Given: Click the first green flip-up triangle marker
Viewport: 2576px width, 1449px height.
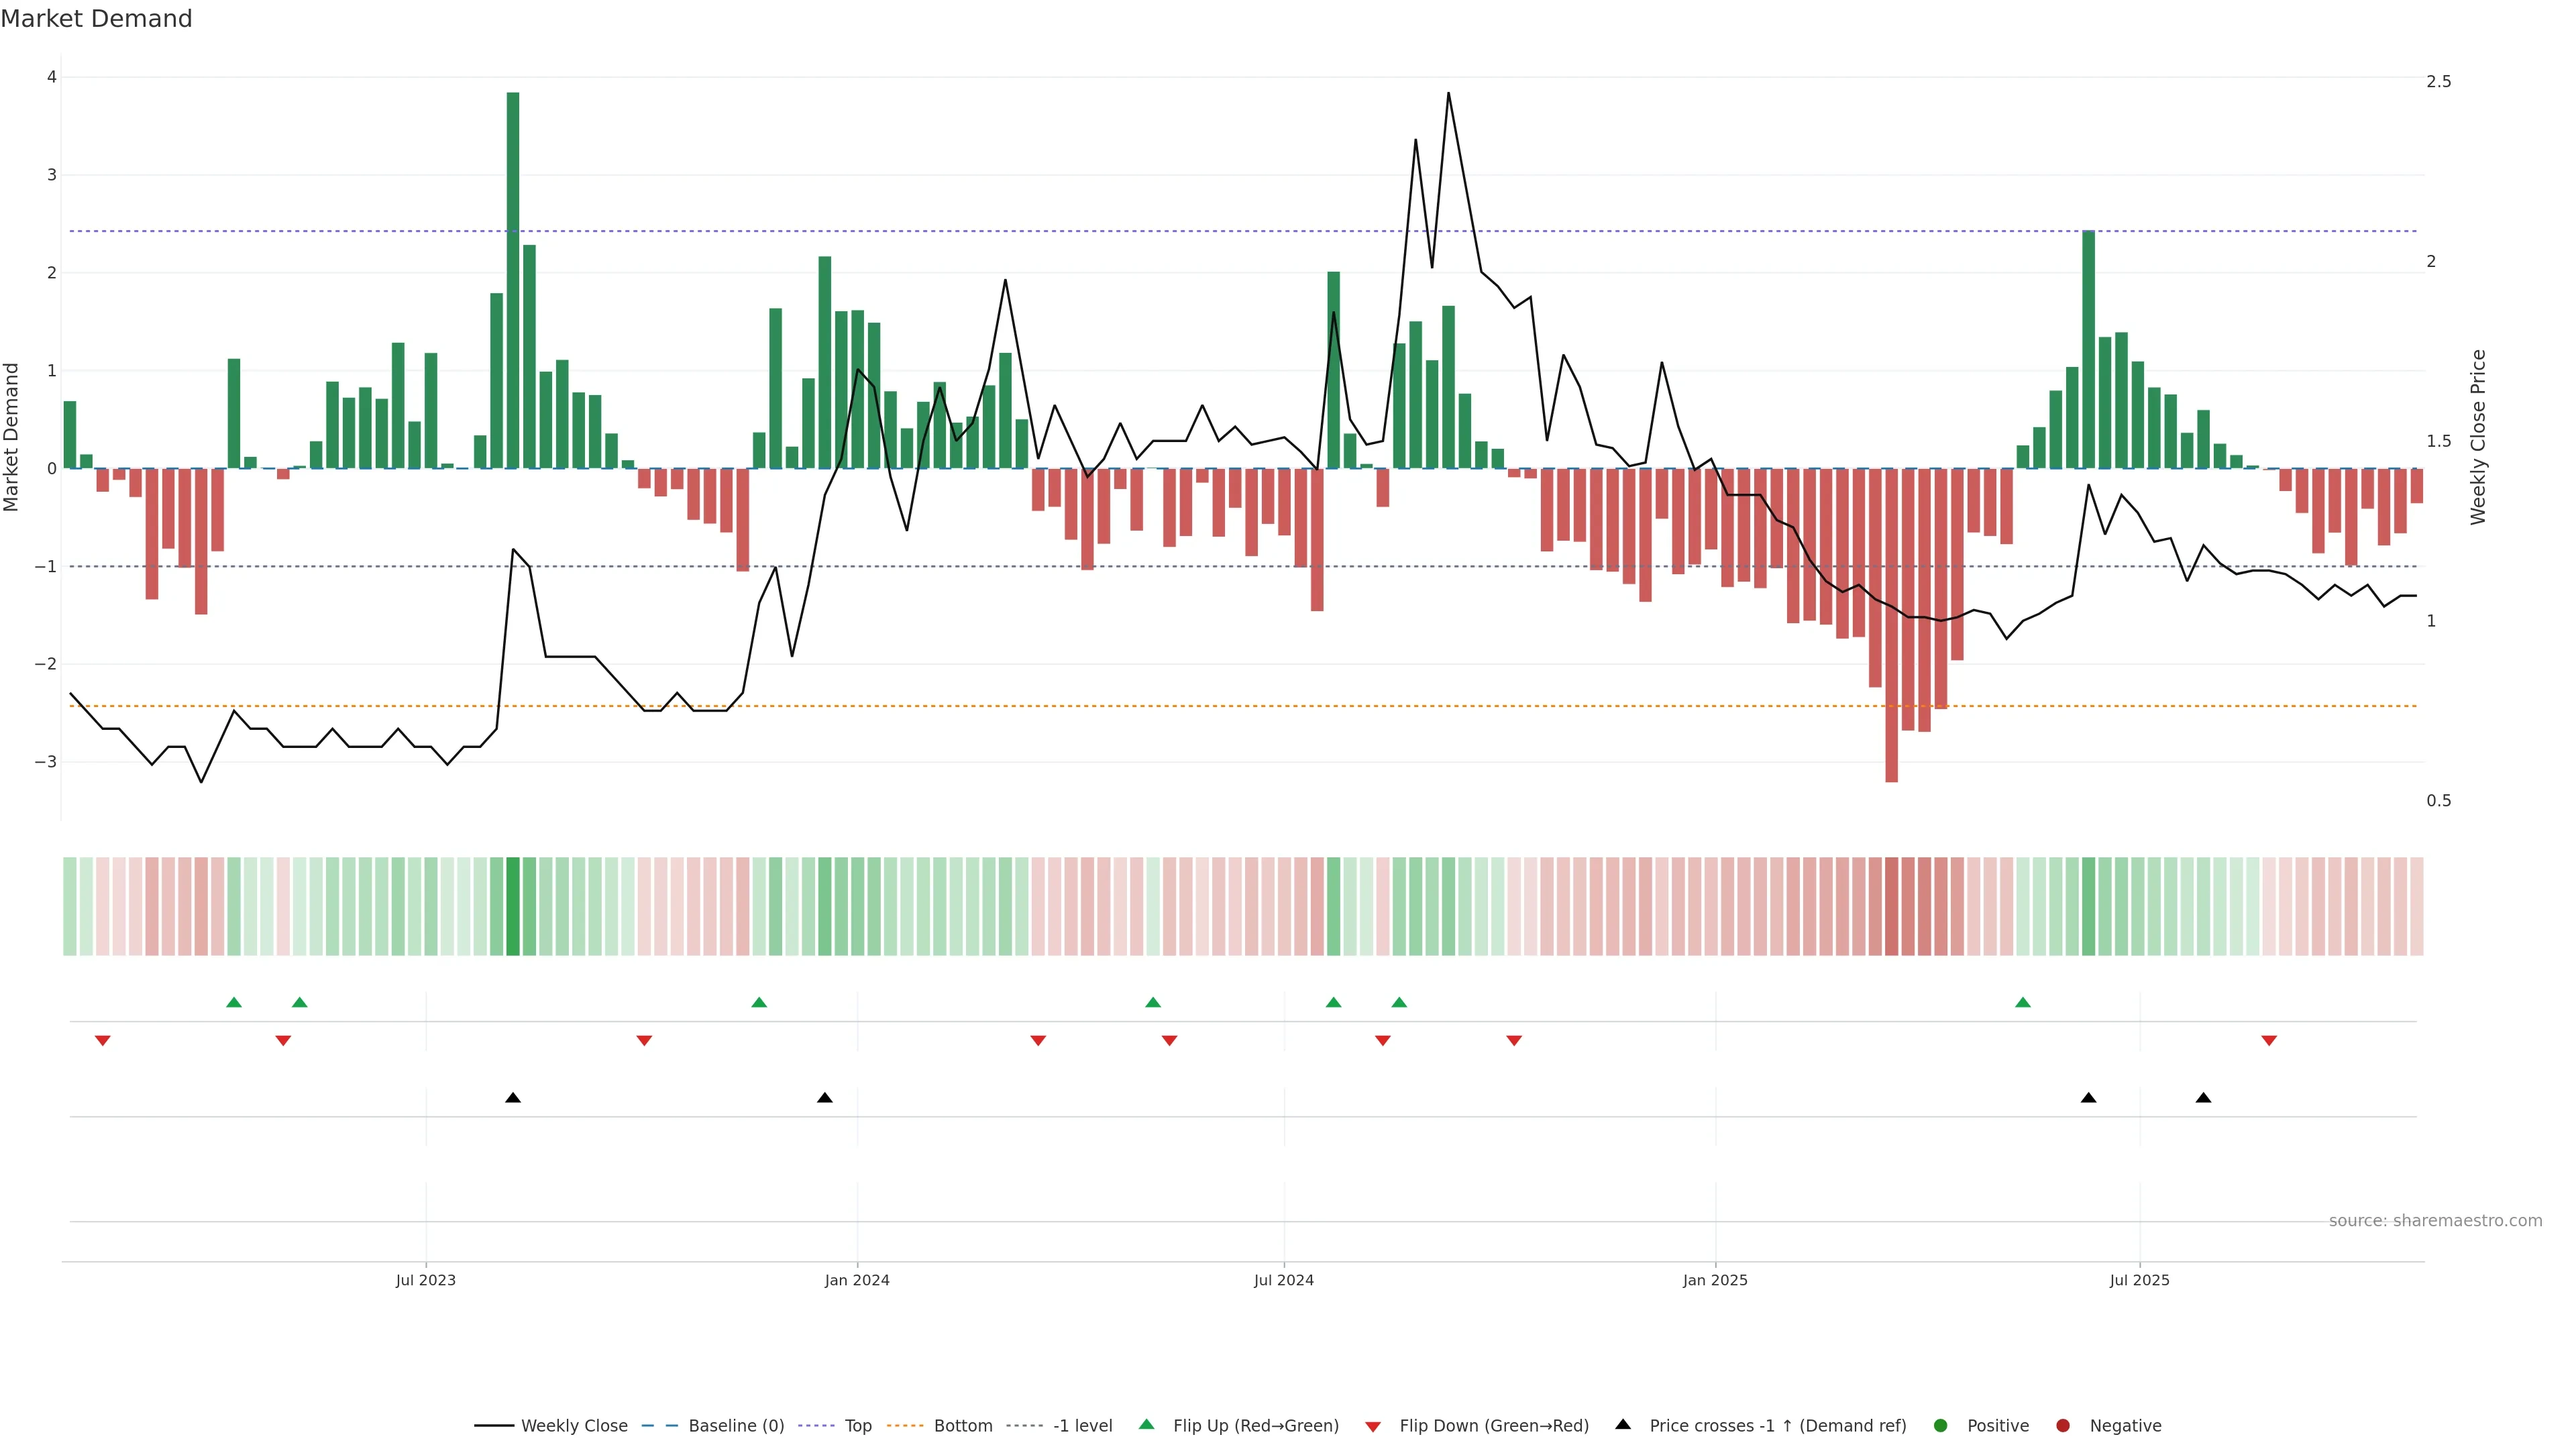Looking at the screenshot, I should pos(234,1002).
